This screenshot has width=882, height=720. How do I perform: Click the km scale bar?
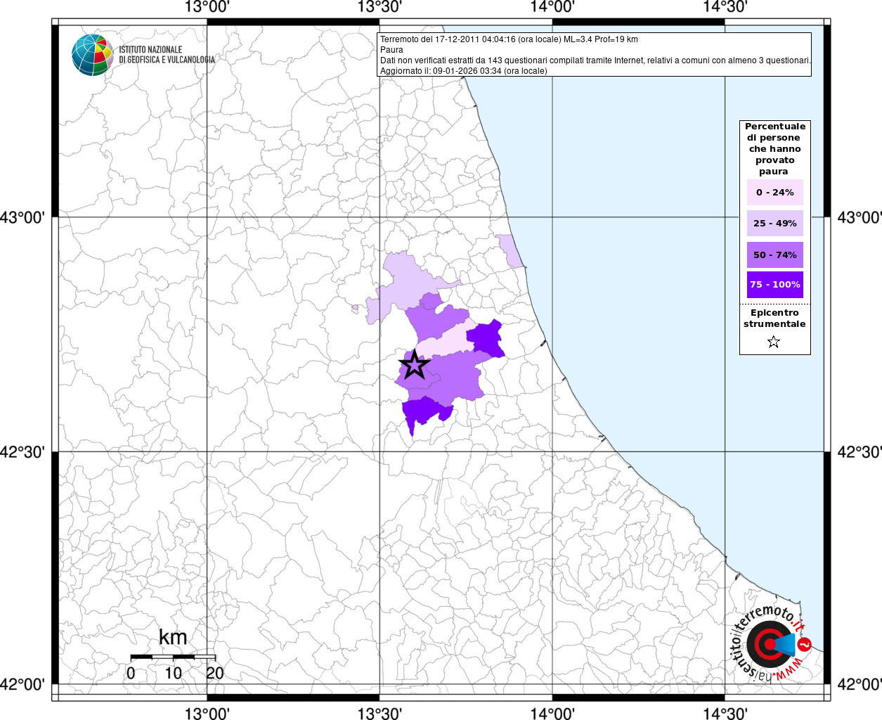(x=173, y=657)
